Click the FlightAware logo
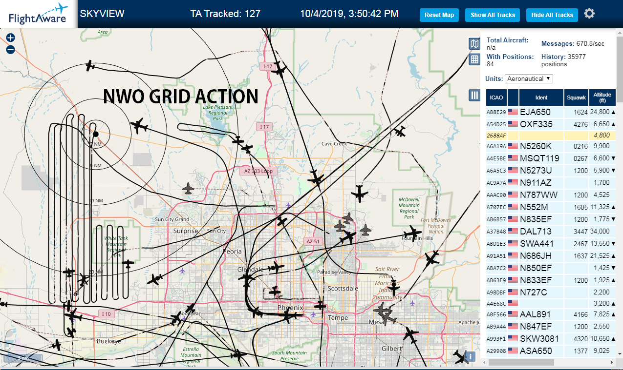 [x=39, y=14]
